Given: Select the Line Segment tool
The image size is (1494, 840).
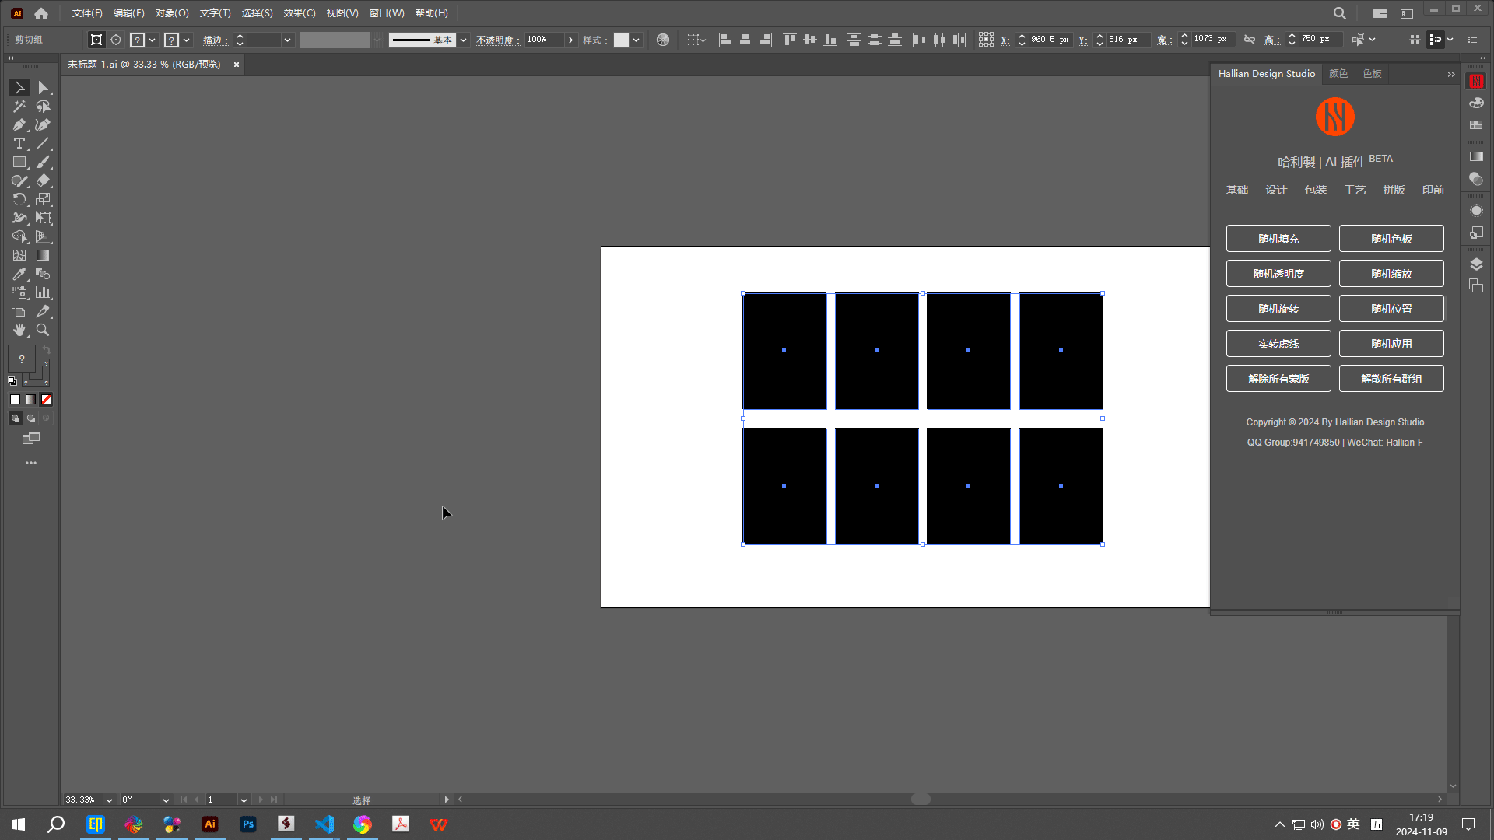Looking at the screenshot, I should click(x=44, y=143).
